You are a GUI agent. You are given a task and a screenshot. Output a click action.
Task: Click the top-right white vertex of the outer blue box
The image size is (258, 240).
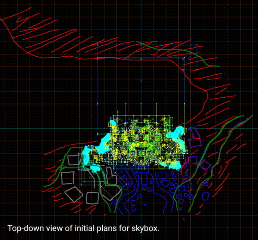click(197, 45)
